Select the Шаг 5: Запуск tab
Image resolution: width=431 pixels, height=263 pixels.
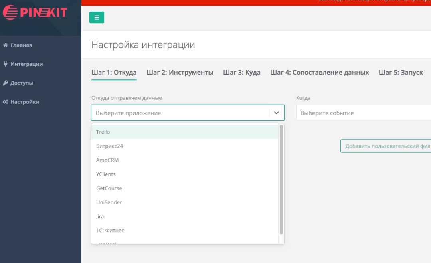[x=401, y=72]
